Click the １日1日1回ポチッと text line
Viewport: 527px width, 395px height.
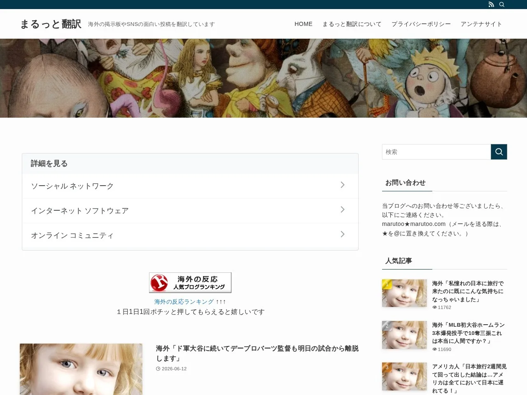coord(190,312)
